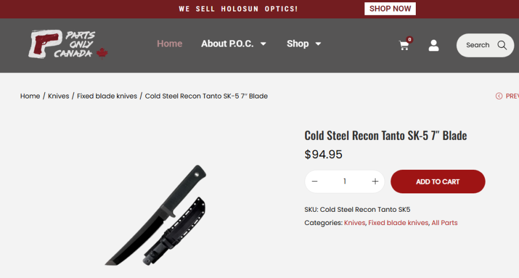Open the About P.O.C. menu
This screenshot has height=278, width=519.
pyautogui.click(x=227, y=44)
